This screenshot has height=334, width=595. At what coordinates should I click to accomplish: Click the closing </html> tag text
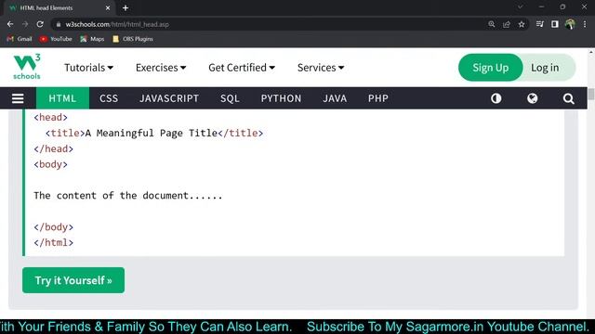(x=54, y=242)
